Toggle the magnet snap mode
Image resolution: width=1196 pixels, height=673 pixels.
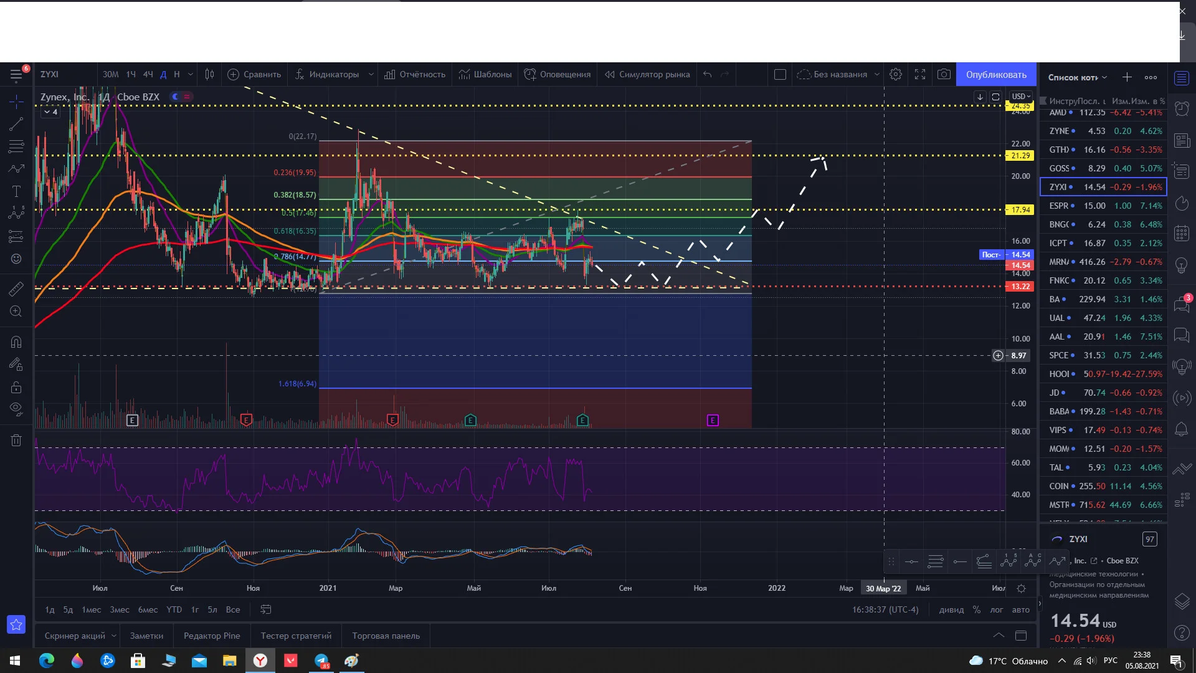(x=16, y=342)
